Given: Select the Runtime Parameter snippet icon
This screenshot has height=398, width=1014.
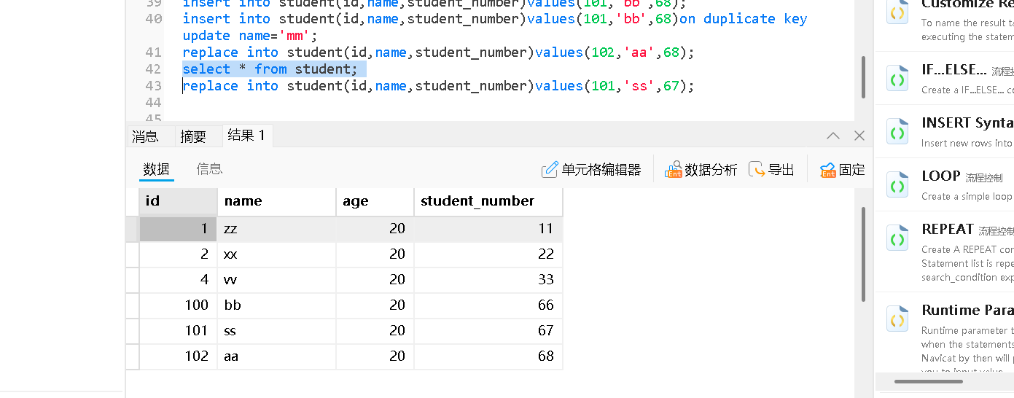Looking at the screenshot, I should (897, 319).
